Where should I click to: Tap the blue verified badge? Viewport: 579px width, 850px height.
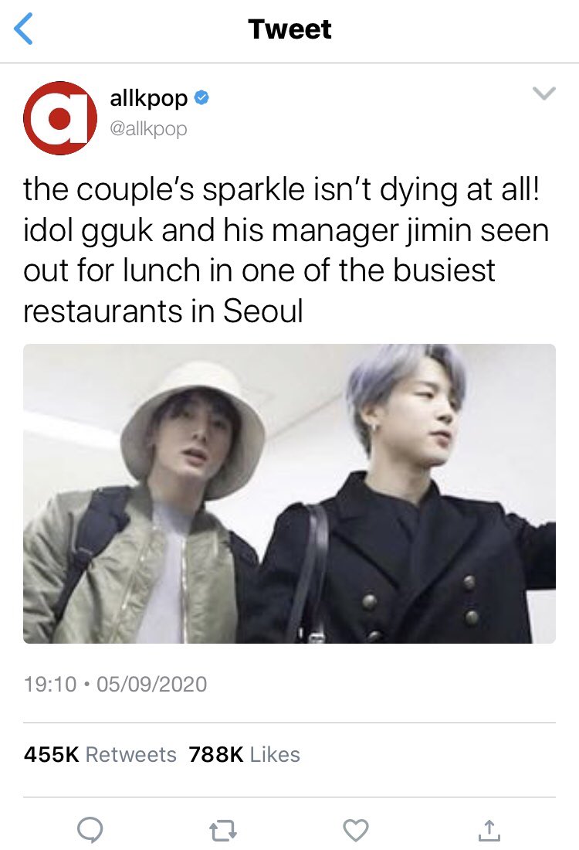pos(201,98)
